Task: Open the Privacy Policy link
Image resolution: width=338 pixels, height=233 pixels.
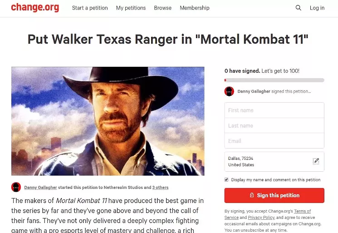Action: pyautogui.click(x=261, y=218)
